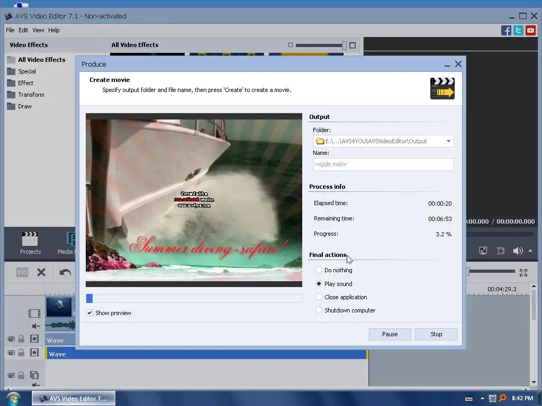Click the folder icon in Folder field
Viewport: 542px width, 406px height.
320,141
